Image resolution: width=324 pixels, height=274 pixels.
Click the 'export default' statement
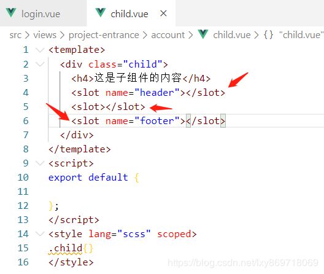[x=88, y=178]
